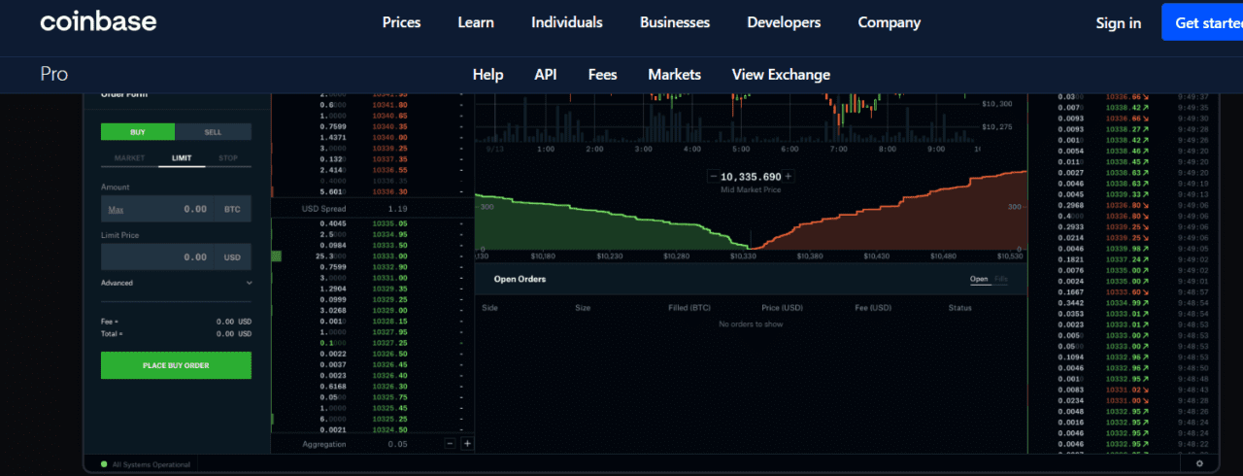The width and height of the screenshot is (1243, 476).
Task: Click the Sign in link
Action: point(1119,23)
